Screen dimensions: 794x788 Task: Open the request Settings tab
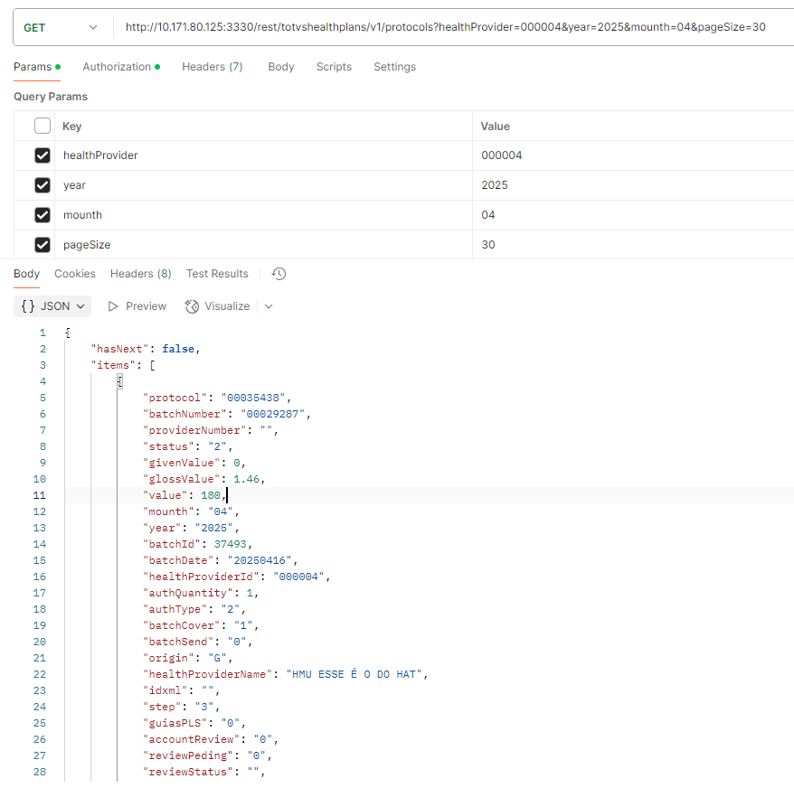click(x=394, y=67)
